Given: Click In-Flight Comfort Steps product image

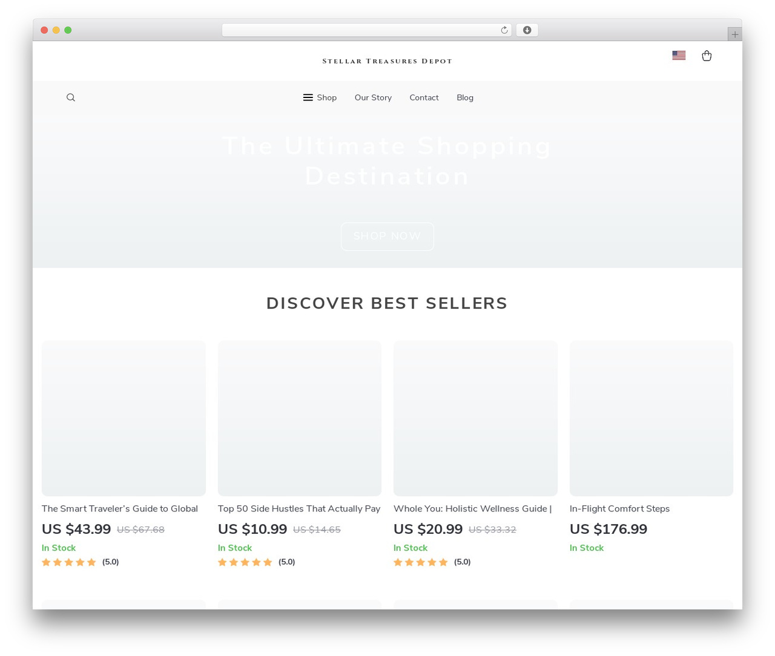Looking at the screenshot, I should pos(651,418).
